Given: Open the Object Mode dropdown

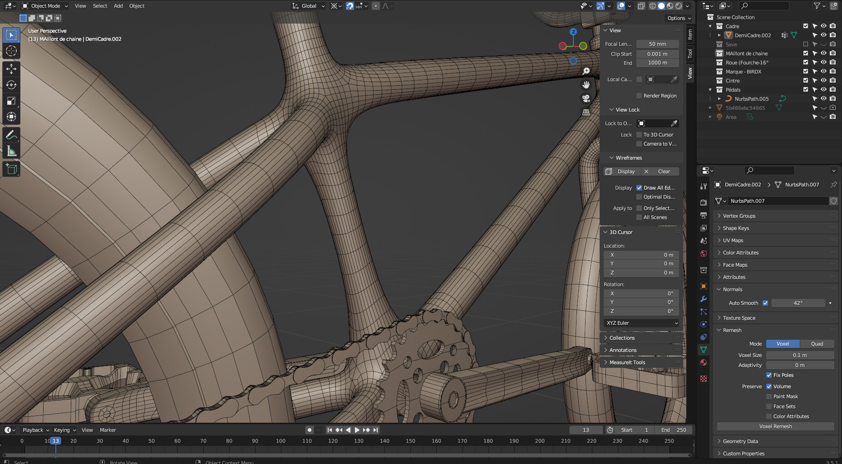Looking at the screenshot, I should click(44, 6).
